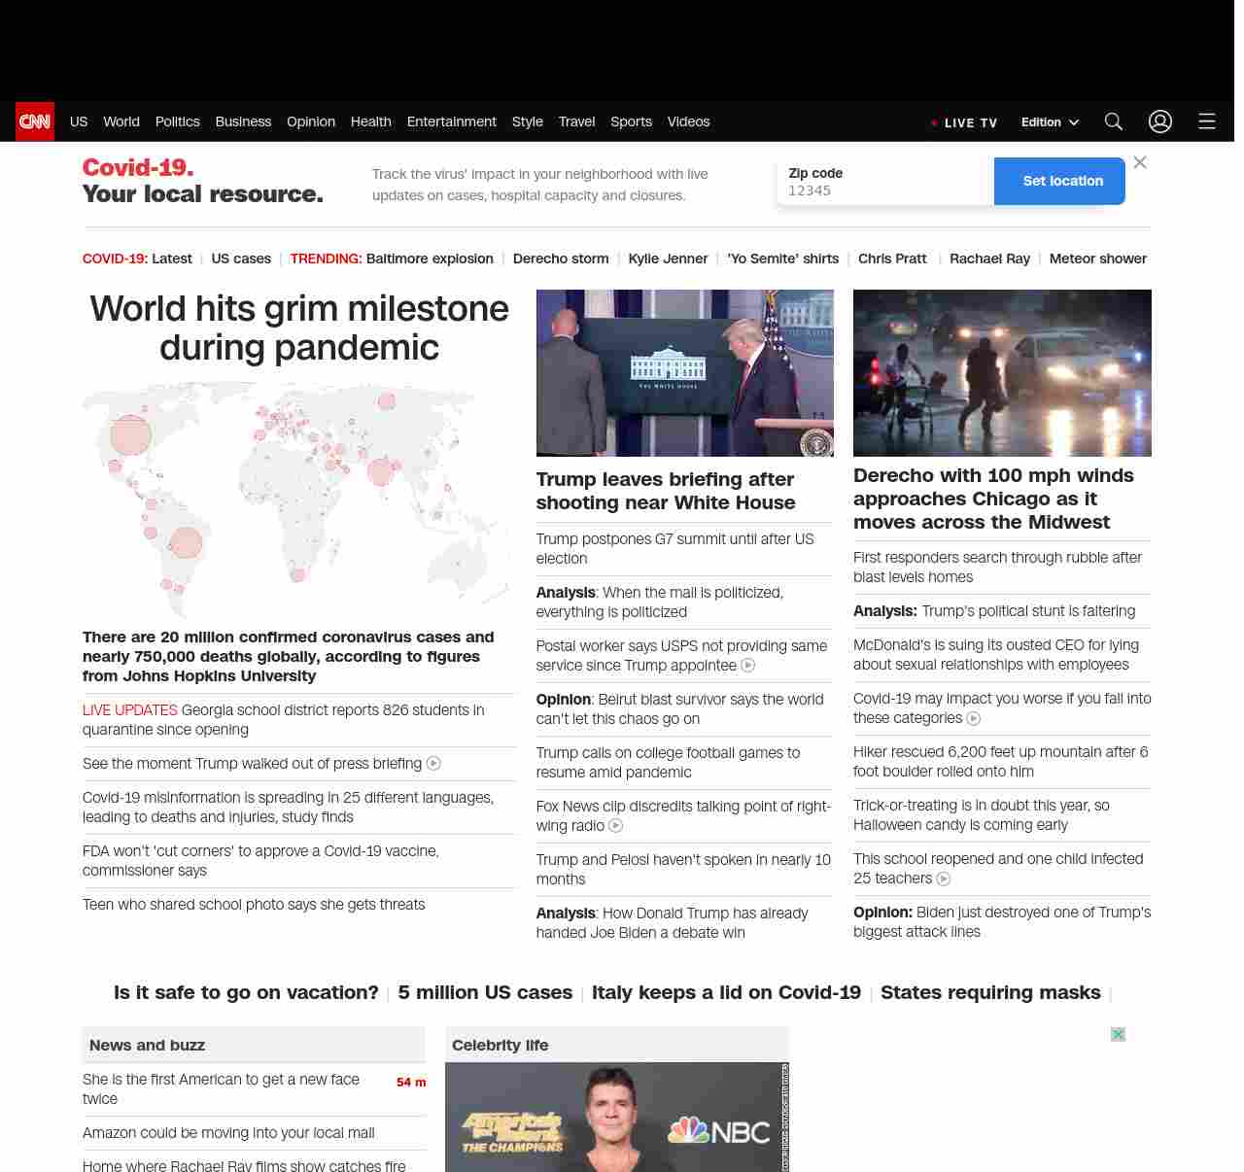Open the coronavirus world map image
Viewport: 1244px width, 1172px height.
(296, 500)
